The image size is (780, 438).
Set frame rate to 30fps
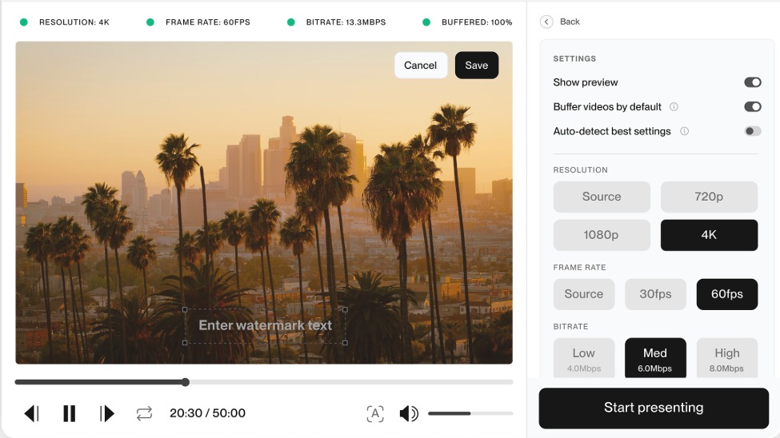(655, 294)
